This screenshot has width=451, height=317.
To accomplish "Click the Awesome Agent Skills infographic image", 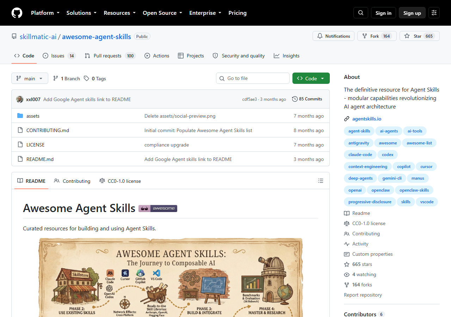I will [x=171, y=278].
